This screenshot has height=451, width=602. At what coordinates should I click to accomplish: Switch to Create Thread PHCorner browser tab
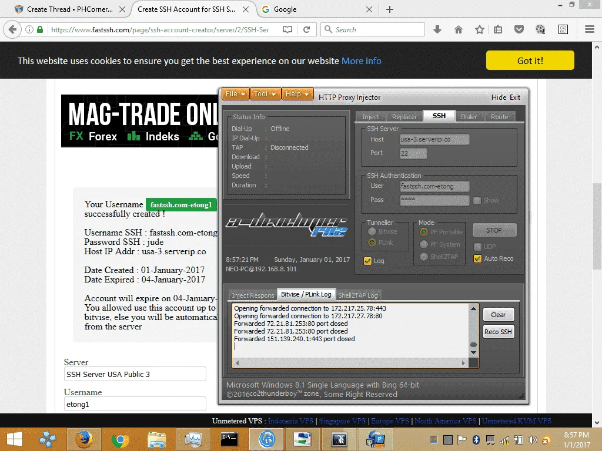tap(70, 9)
